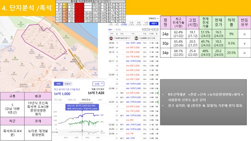This screenshot has width=251, height=141.
Task: Switch to the 매매/전세 chart tab
Action: [x=86, y=100]
